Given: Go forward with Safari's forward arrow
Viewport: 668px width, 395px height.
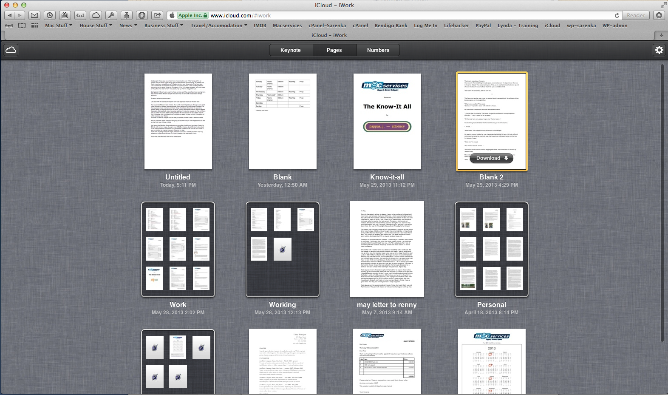Looking at the screenshot, I should pyautogui.click(x=20, y=15).
